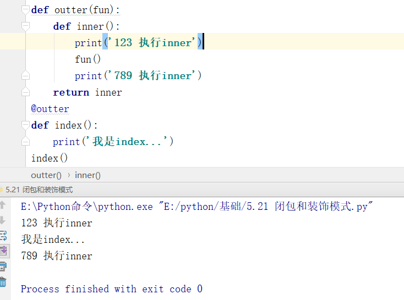
Task: Open the 5.21 闭包和装饰模式 run tab
Action: [39, 190]
